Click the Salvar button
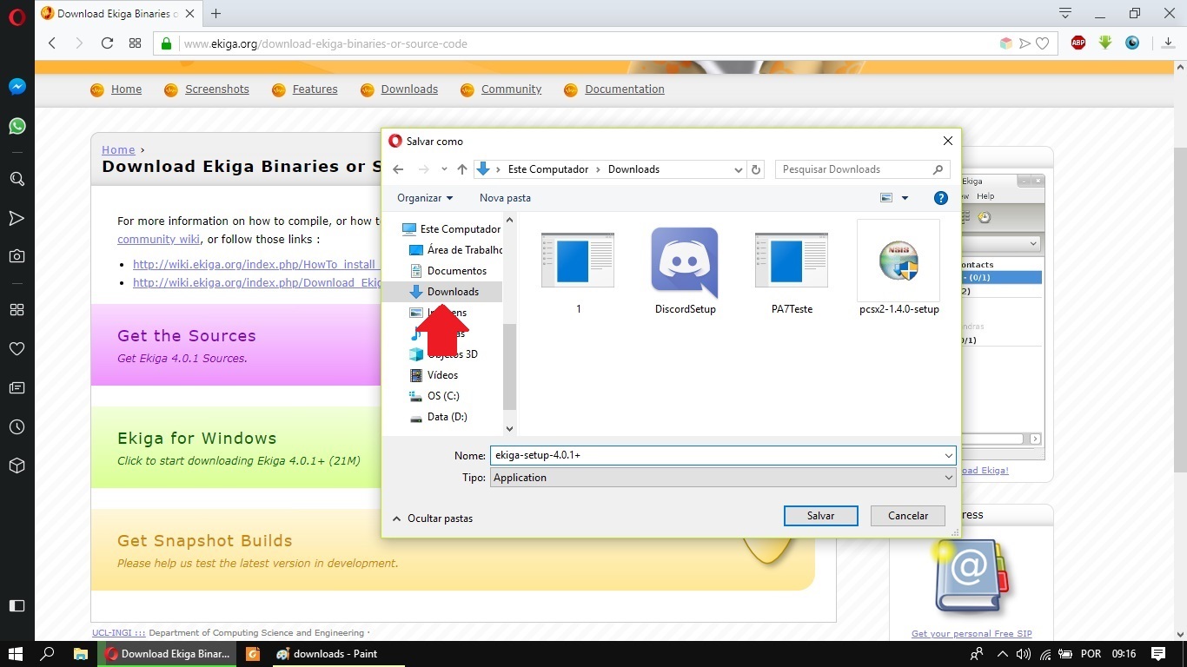The width and height of the screenshot is (1187, 667). click(820, 516)
